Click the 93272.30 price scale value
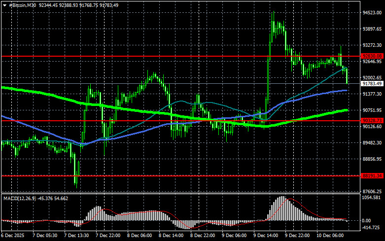Image resolution: width=385 pixels, height=241 pixels. coord(372,45)
